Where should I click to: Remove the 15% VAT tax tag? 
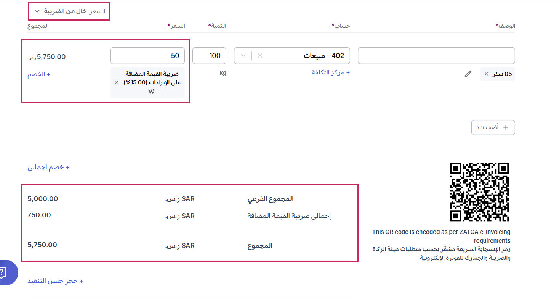pos(117,82)
